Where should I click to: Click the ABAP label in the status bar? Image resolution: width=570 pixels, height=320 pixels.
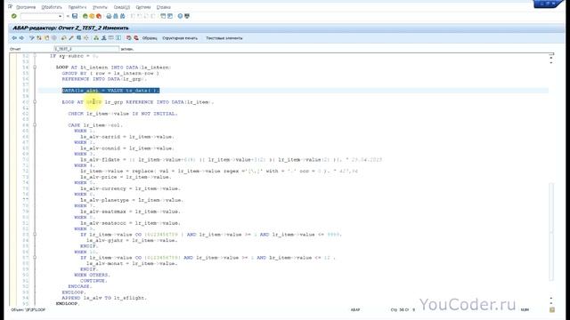click(x=355, y=310)
